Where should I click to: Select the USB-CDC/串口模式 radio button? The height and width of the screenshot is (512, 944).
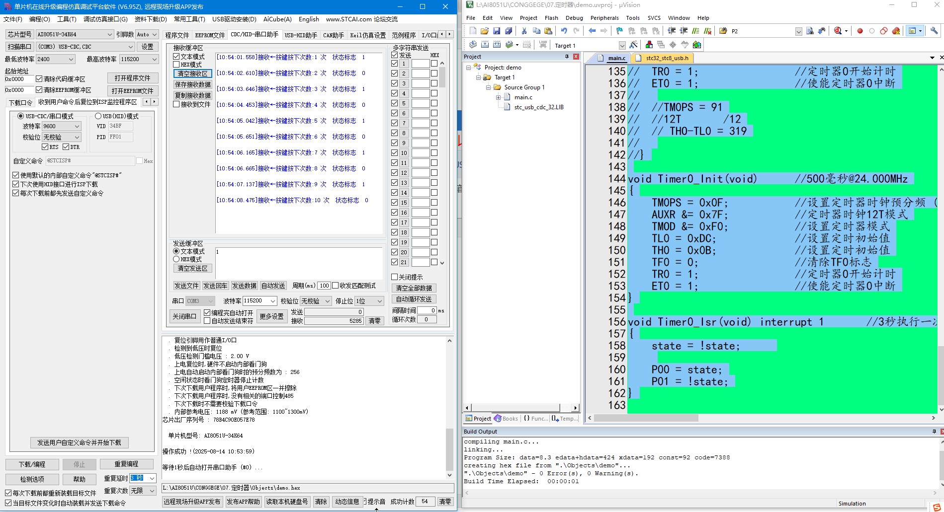tap(20, 116)
